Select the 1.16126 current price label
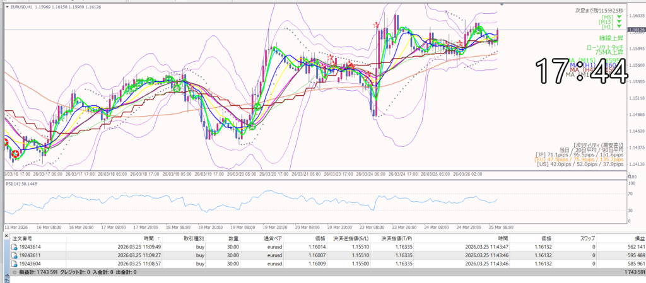 coord(635,30)
